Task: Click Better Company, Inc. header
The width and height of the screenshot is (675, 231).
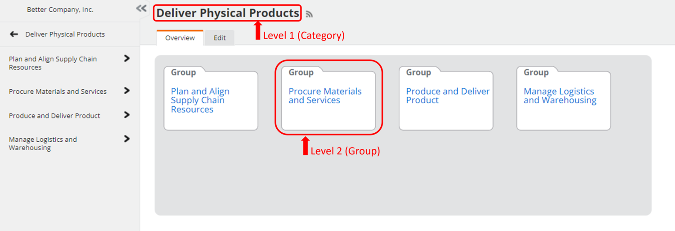Action: point(60,9)
